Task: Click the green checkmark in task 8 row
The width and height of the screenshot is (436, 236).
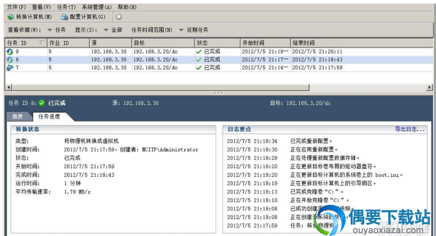Action: click(x=198, y=60)
